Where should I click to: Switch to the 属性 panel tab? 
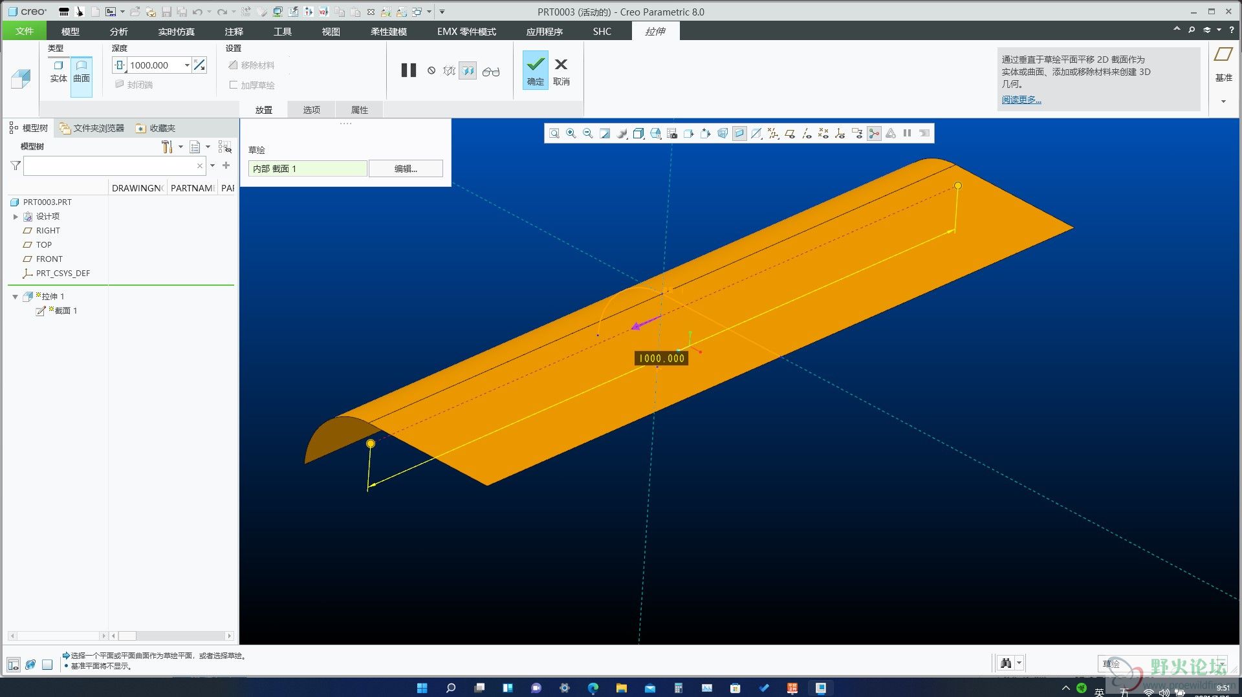click(x=360, y=110)
